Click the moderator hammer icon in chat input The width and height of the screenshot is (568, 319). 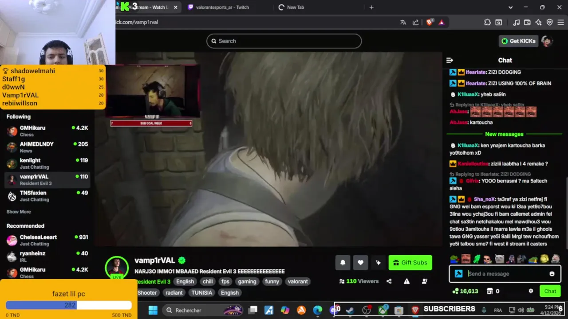click(x=458, y=274)
